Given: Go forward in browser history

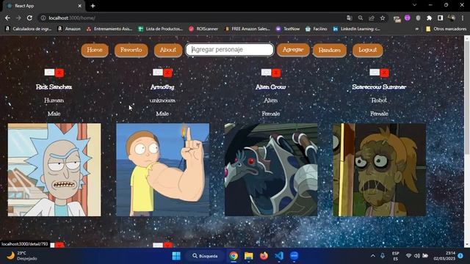Looking at the screenshot, I should click(18, 18).
